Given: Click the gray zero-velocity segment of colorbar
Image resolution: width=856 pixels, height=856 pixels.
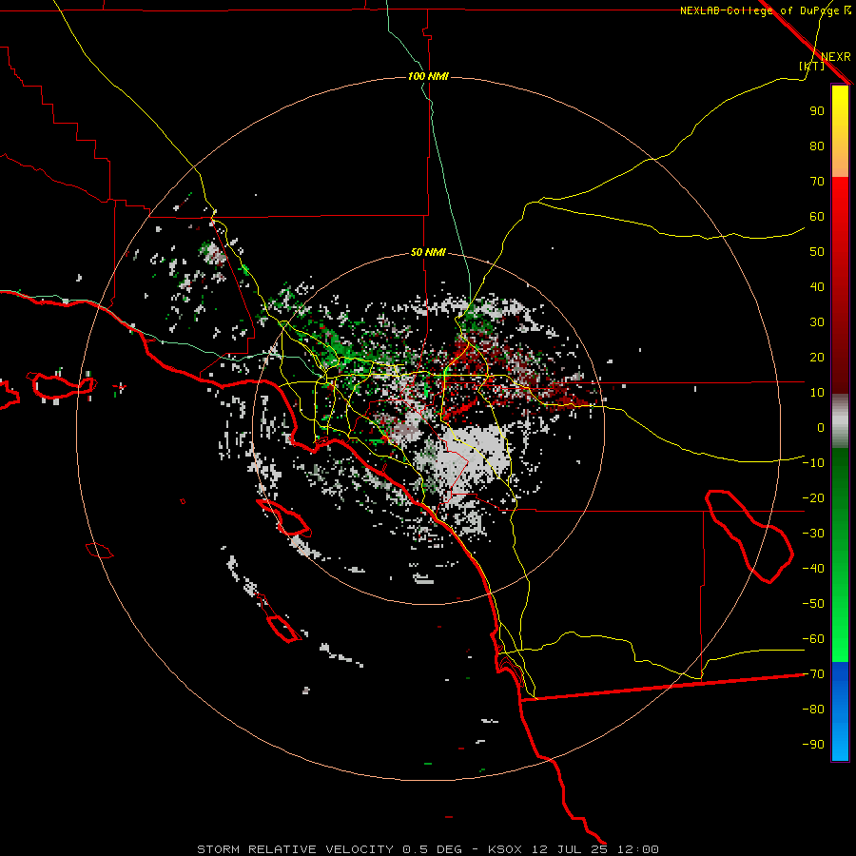Looking at the screenshot, I should (x=840, y=421).
